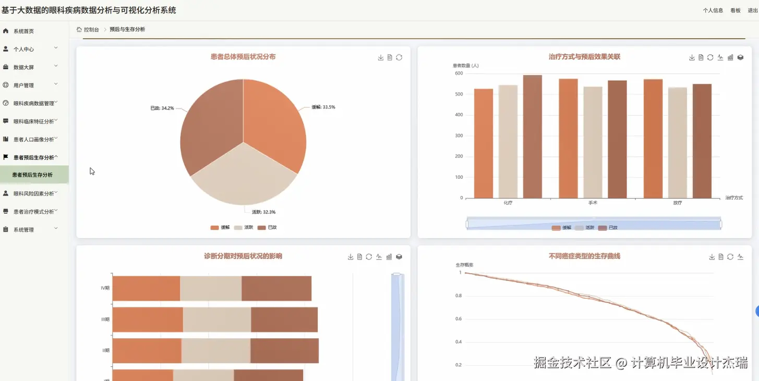This screenshot has height=381, width=759.
Task: Select the highlighted 患者预后生存分析 submenu entry
Action: [x=34, y=175]
